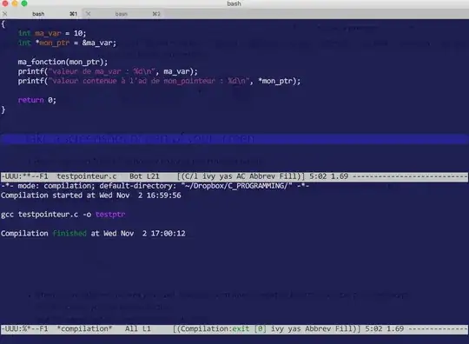This screenshot has width=469, height=344.
Task: Click the 'bash' window title
Action: tap(234, 3)
